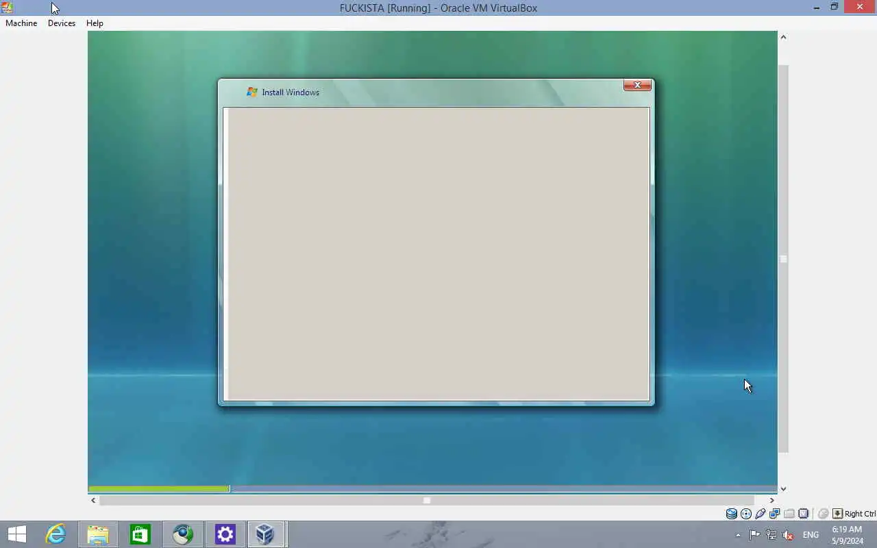Click the Install Windows title text
Image resolution: width=877 pixels, height=548 pixels.
291,92
